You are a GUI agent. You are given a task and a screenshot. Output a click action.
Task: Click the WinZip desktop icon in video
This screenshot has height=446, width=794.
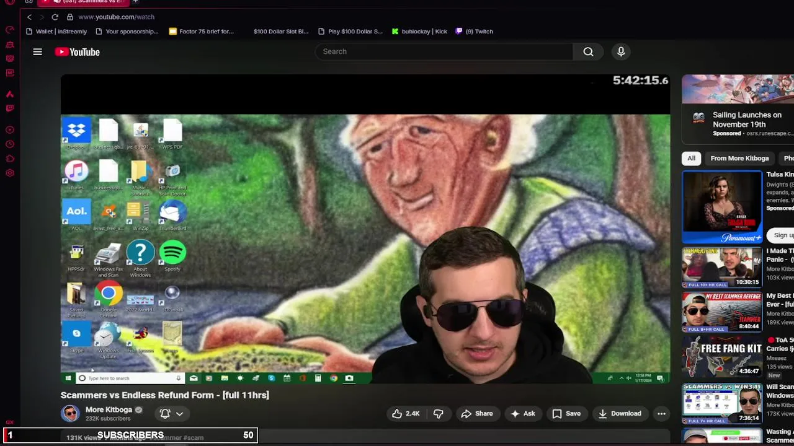[x=140, y=215]
